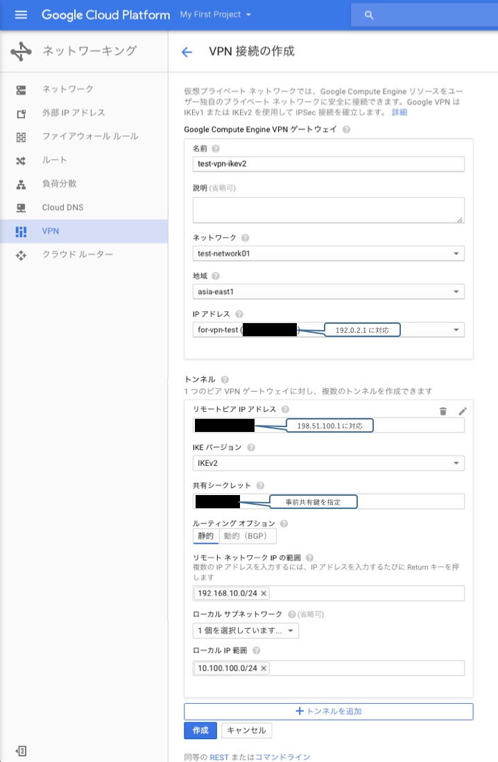The height and width of the screenshot is (762, 498).
Task: Open the hamburger navigation menu
Action: tap(21, 15)
